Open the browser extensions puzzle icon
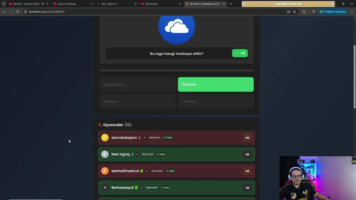 304,12
